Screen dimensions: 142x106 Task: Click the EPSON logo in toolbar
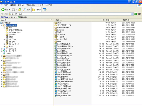(4, 17)
